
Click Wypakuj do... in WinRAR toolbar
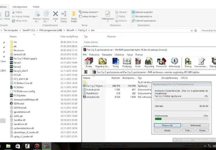click(102, 63)
